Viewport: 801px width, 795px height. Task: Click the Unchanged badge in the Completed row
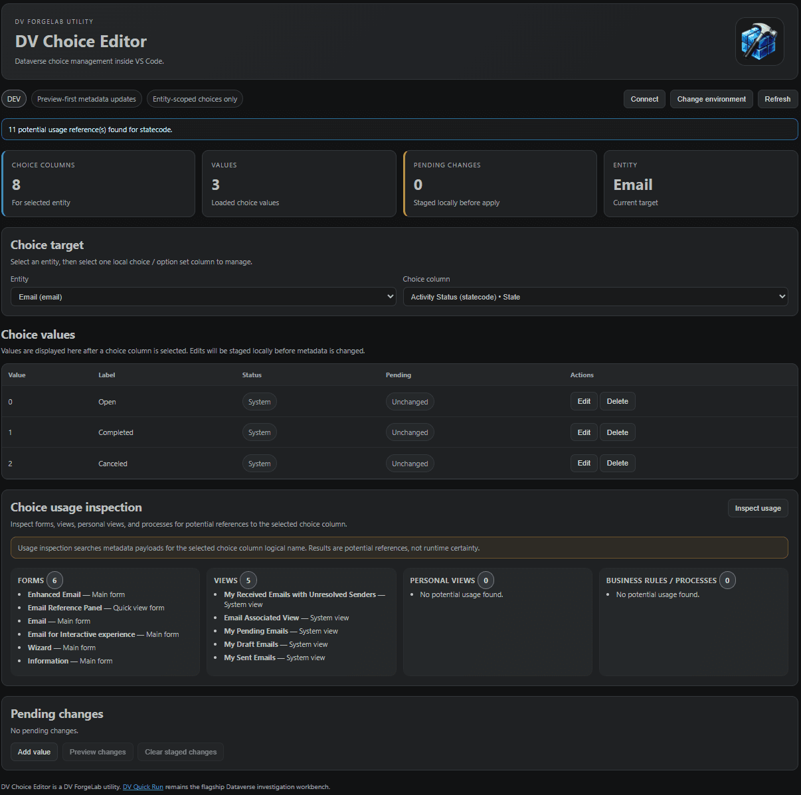pyautogui.click(x=410, y=432)
